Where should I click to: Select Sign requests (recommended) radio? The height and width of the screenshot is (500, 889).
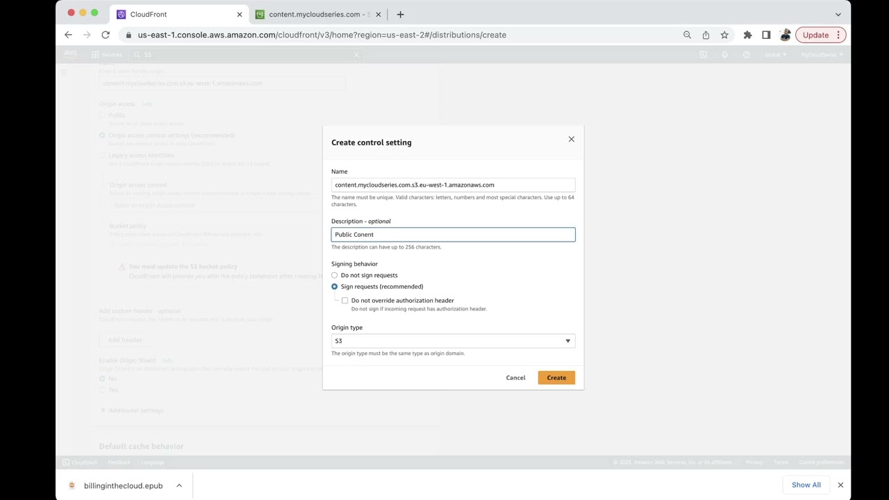334,287
